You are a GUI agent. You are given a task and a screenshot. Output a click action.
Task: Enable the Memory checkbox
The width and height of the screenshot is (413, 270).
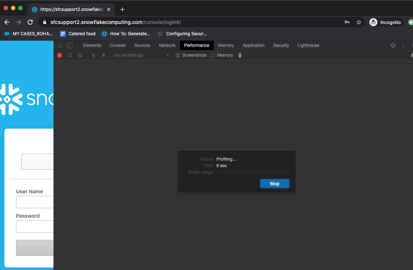pyautogui.click(x=212, y=55)
